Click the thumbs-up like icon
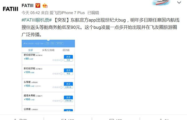The image size is (187, 120). click(x=161, y=119)
